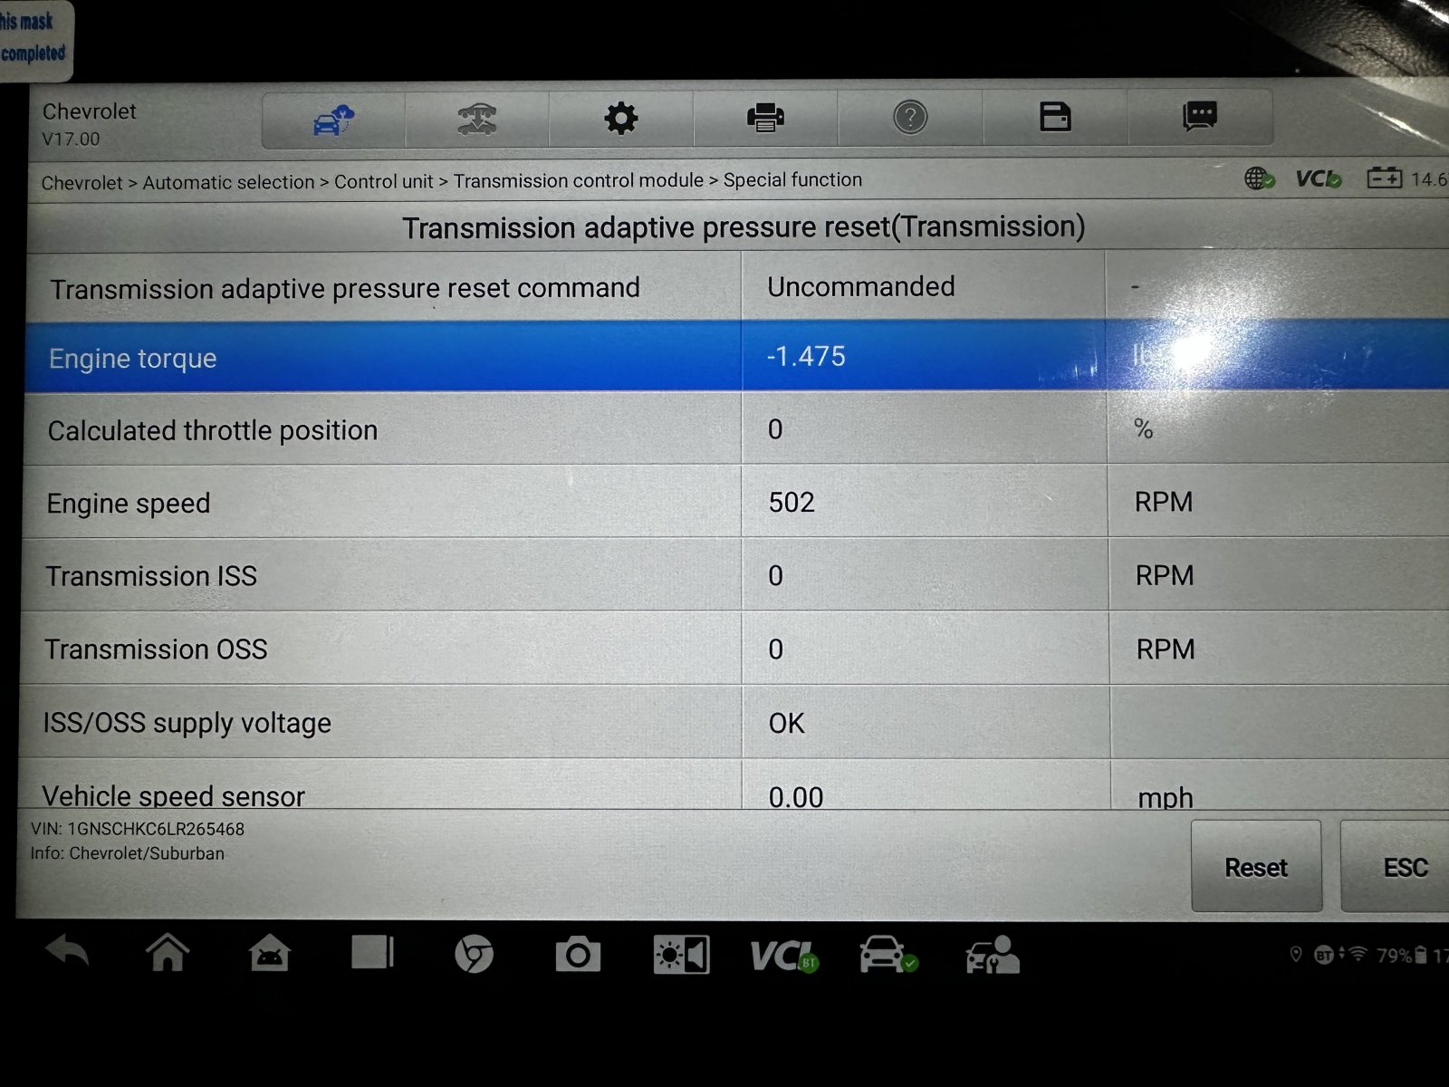The height and width of the screenshot is (1087, 1449).
Task: Select the ISS/OSS supply voltage row
Action: coord(733,722)
